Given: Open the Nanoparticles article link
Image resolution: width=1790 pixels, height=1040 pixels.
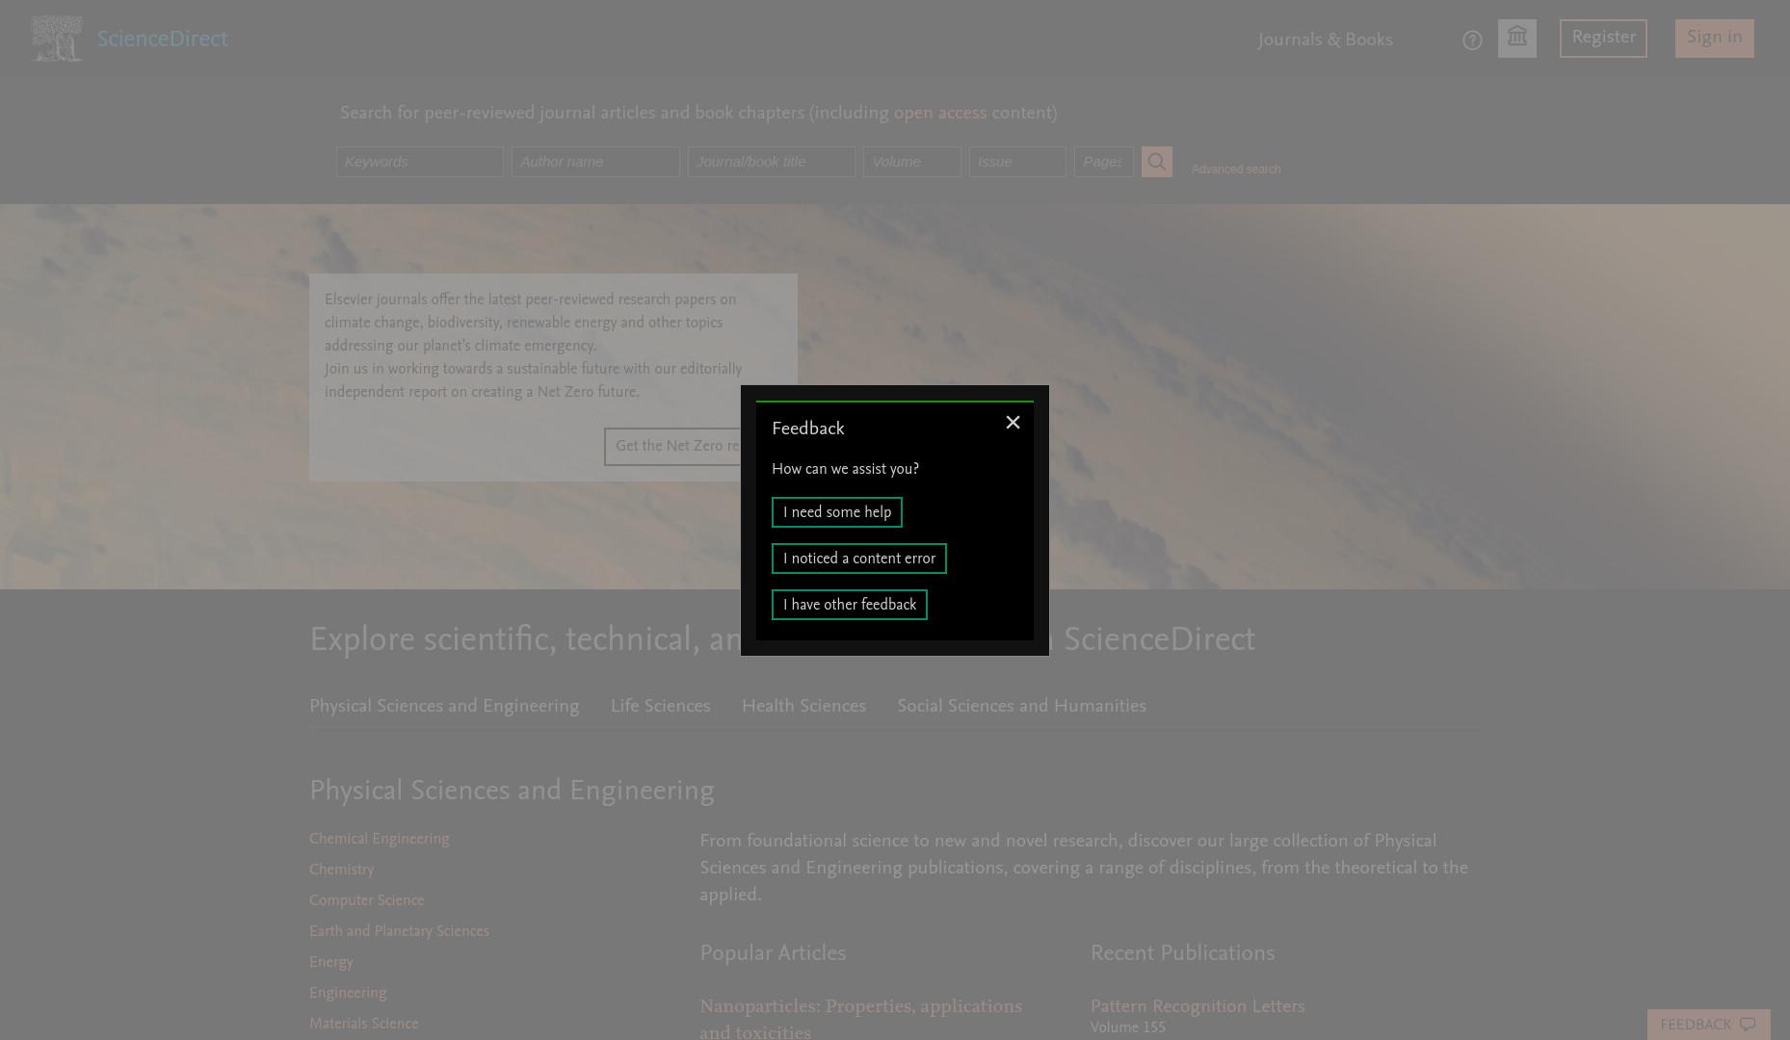Looking at the screenshot, I should click(x=860, y=1019).
